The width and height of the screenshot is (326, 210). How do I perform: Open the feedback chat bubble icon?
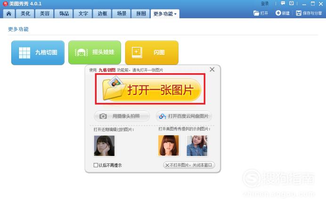point(283,3)
